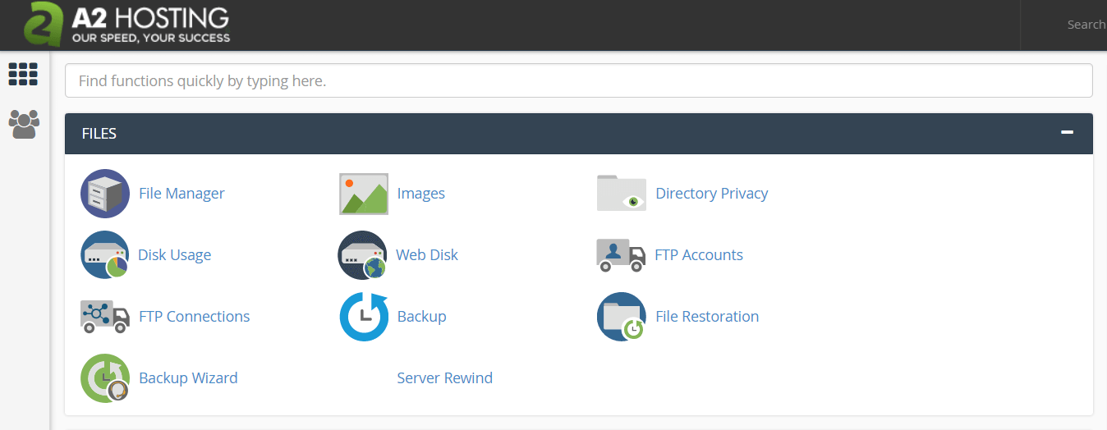Click the Web Disk globe icon

[363, 255]
